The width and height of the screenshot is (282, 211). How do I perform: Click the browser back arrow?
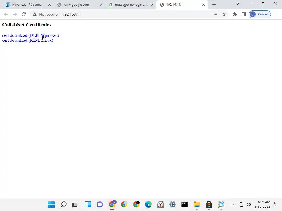pyautogui.click(x=6, y=14)
